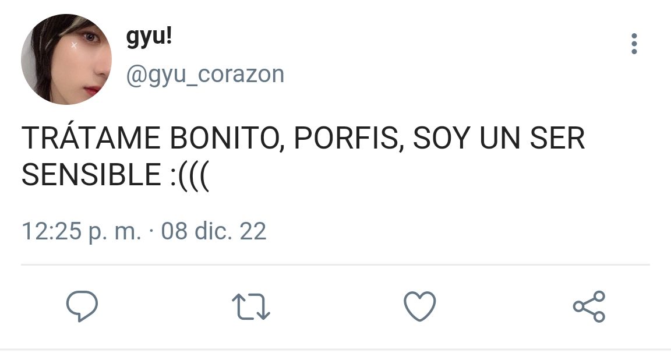This screenshot has height=360, width=671.
Task: Click the date 08 dic. 22
Action: point(214,231)
